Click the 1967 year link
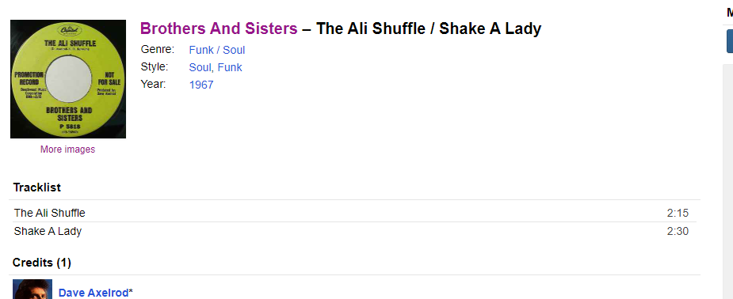The width and height of the screenshot is (733, 299). point(201,85)
